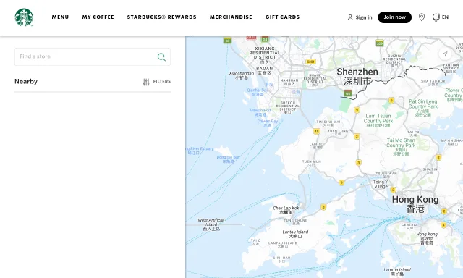The width and height of the screenshot is (463, 278).
Task: Click the Lamma Island map label
Action: click(397, 271)
